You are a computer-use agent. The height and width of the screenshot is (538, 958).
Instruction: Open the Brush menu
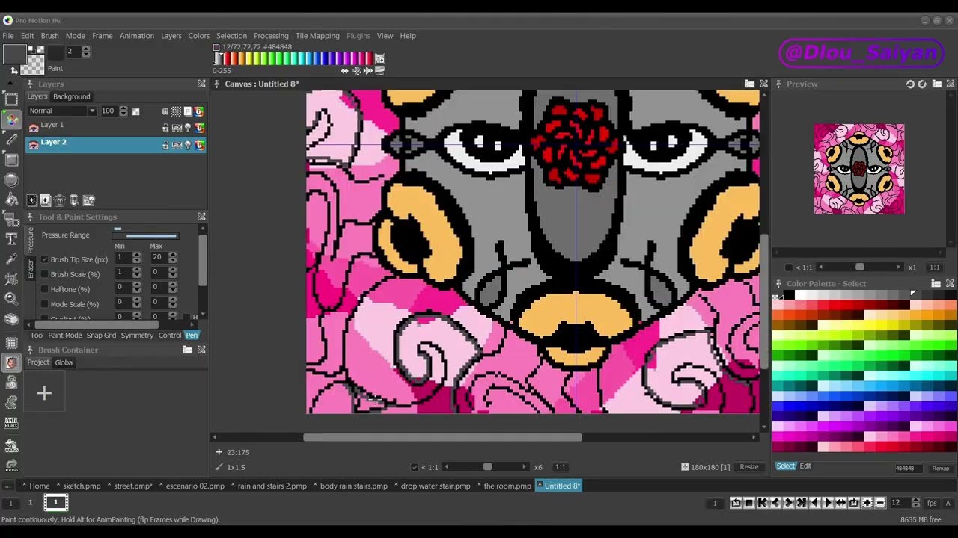pos(49,36)
